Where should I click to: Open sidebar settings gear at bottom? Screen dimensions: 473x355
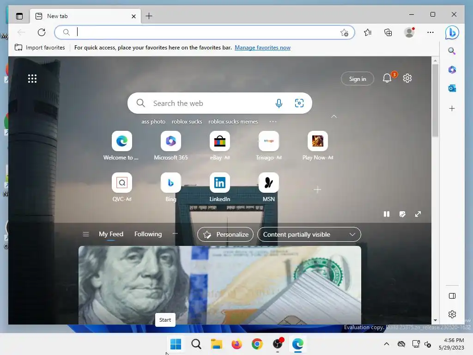[x=452, y=314]
